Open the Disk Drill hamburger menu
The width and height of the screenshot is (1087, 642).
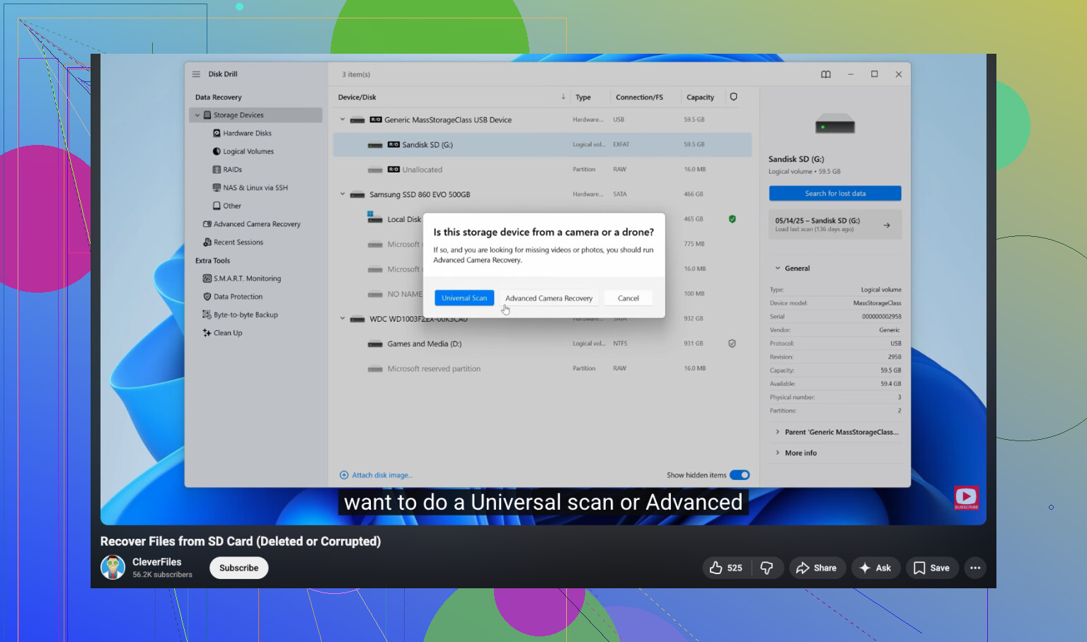(196, 74)
